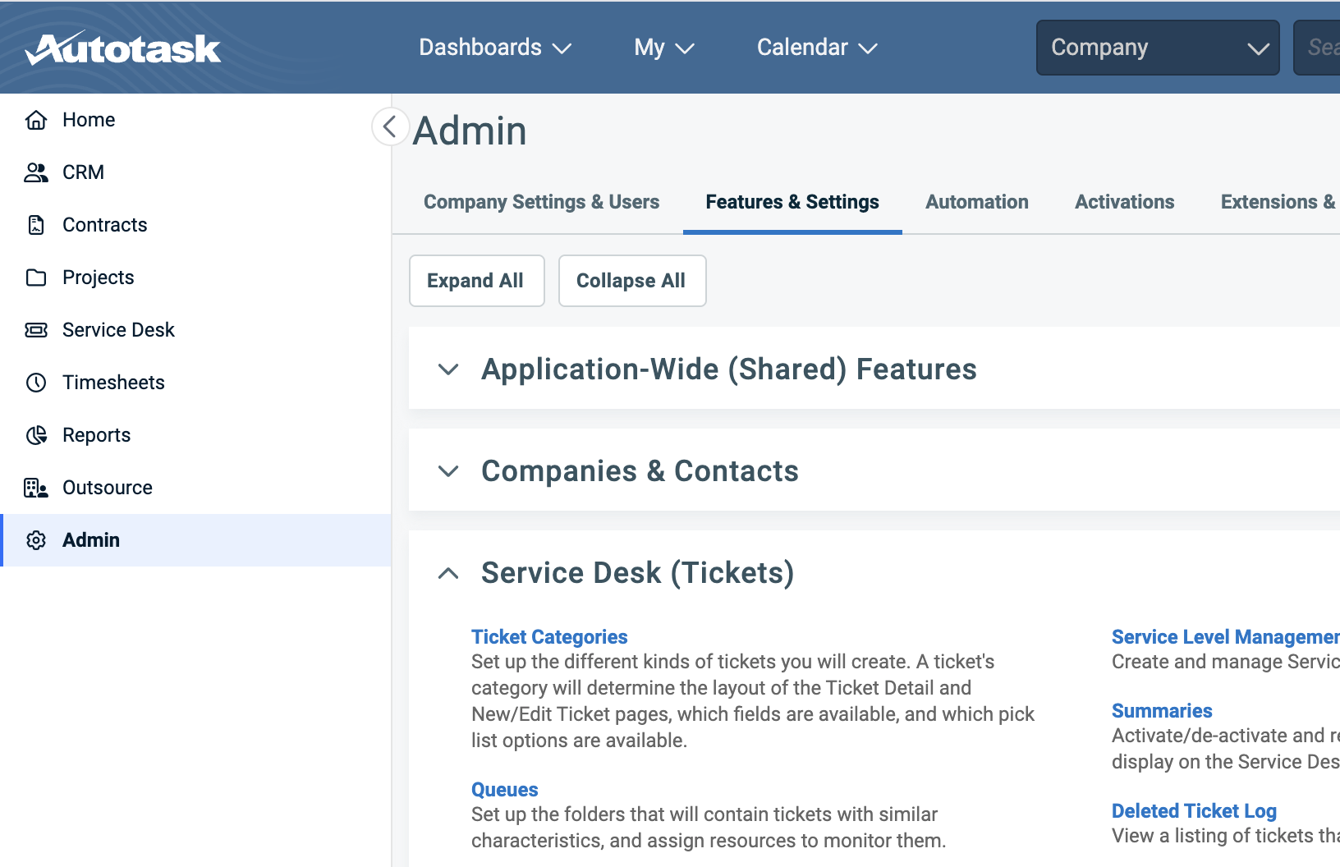Click the CRM people icon
Viewport: 1340px width, 867px height.
point(36,172)
